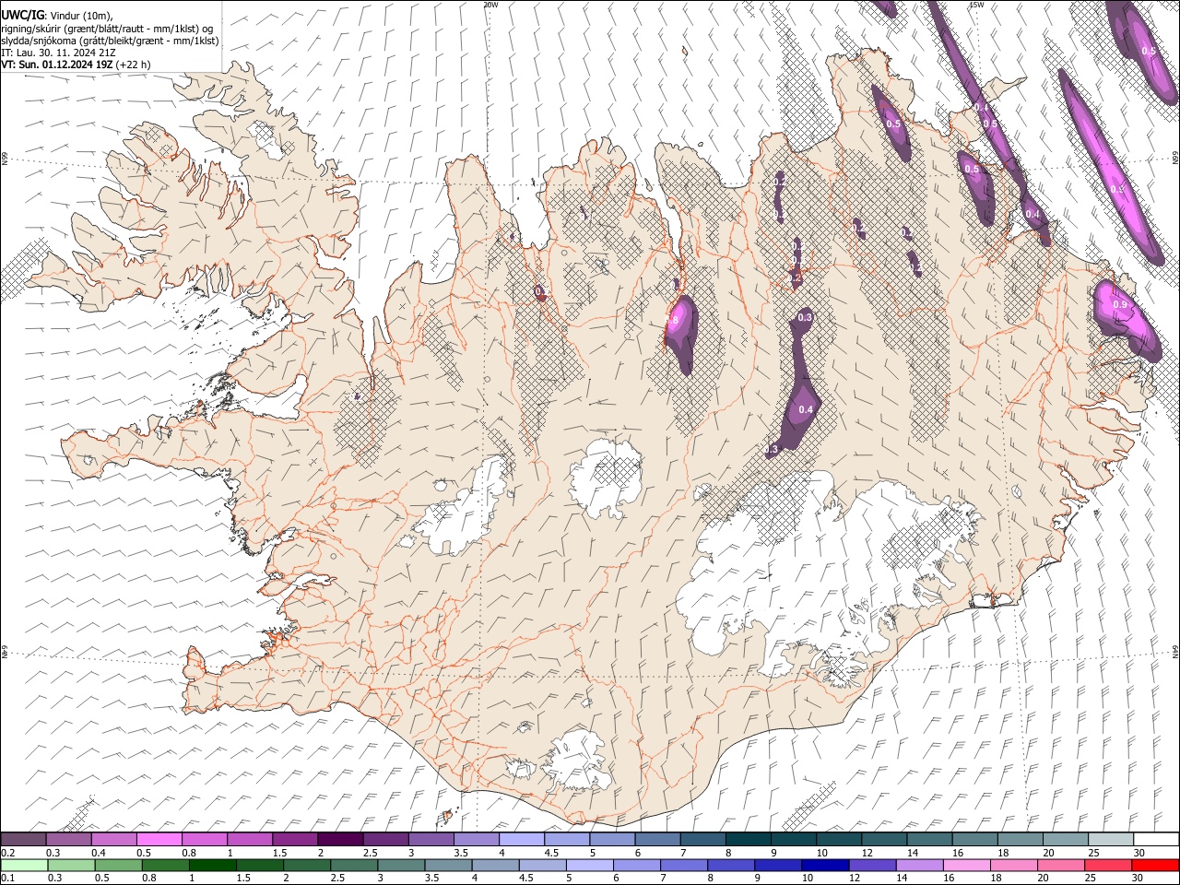This screenshot has width=1180, height=885.
Task: Select the rain legend swatch between 3 and 3.5
Action: coord(401,865)
